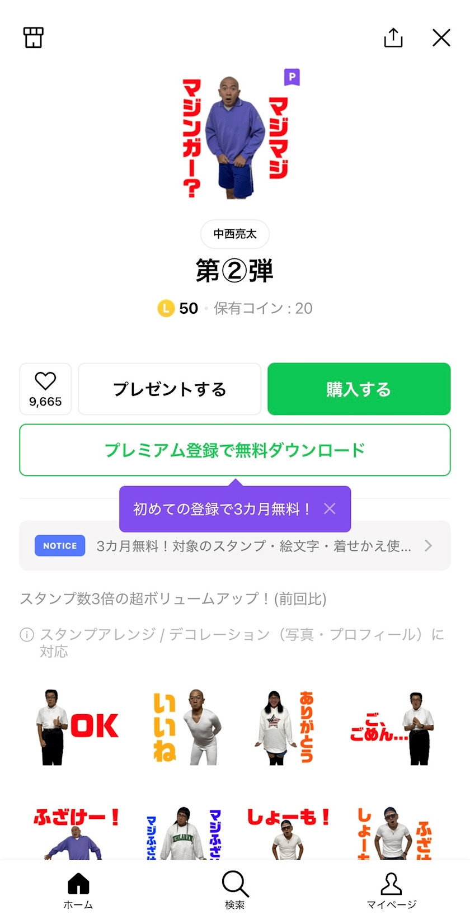470x915 pixels.
Task: Tap the info icon beside スタンプアレンジ
Action: (27, 634)
